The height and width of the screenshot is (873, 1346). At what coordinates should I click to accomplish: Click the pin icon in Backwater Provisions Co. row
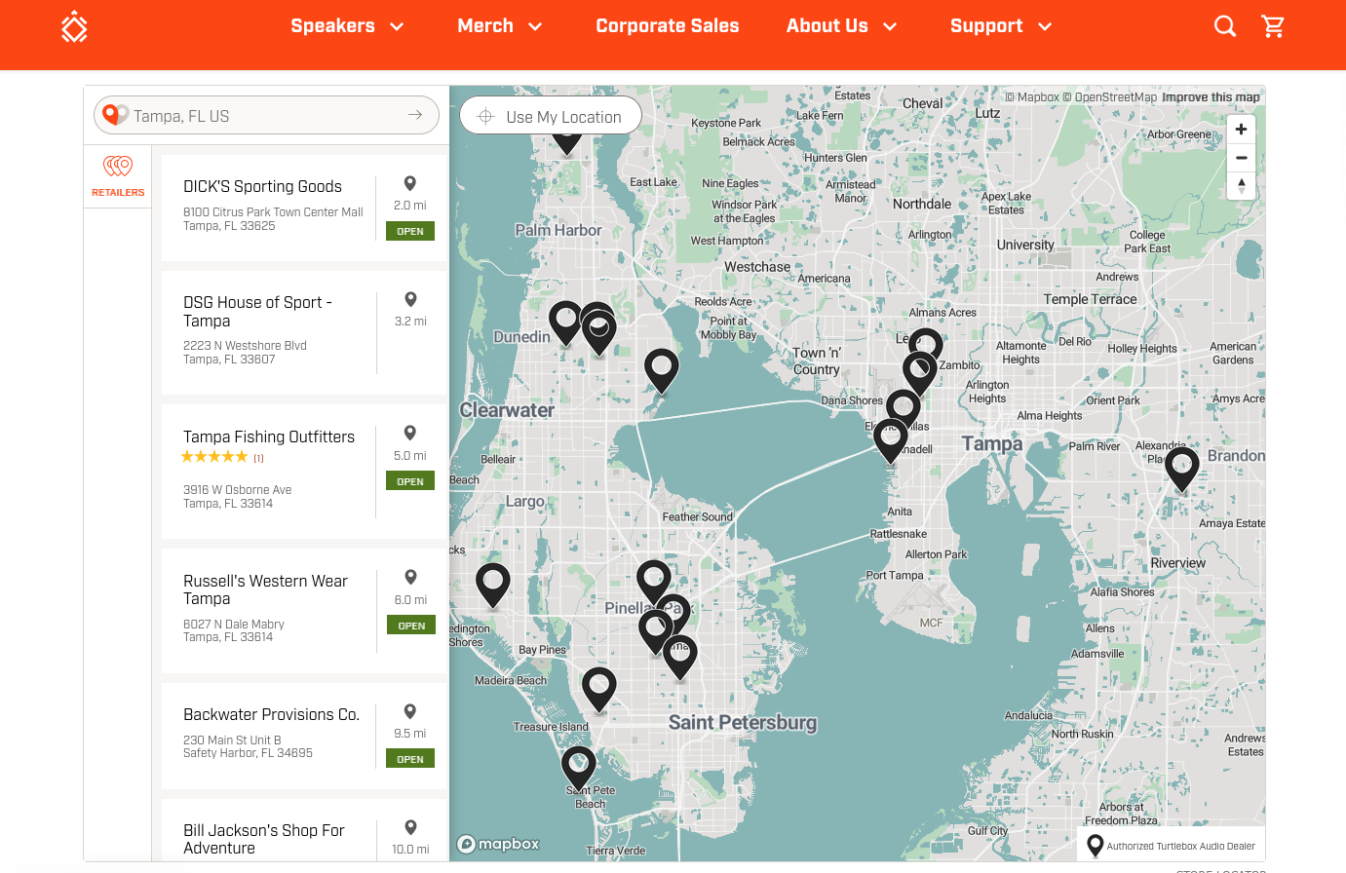[x=410, y=711]
